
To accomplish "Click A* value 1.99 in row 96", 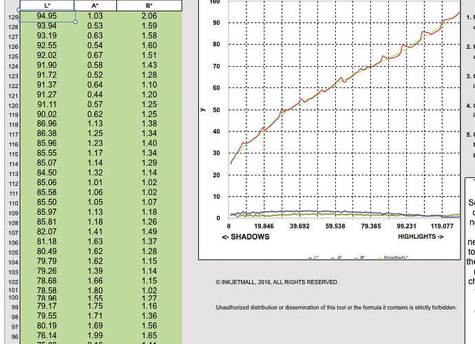I will [x=95, y=336].
